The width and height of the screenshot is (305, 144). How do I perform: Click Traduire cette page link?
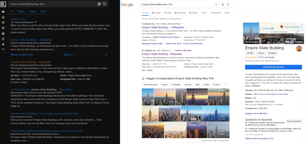click(183, 50)
